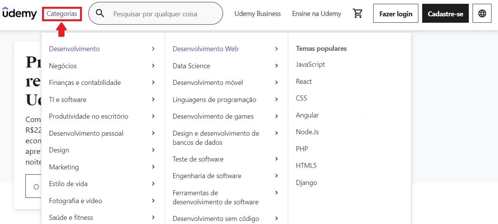The height and width of the screenshot is (224, 498).
Task: Click the search magnifier icon
Action: (x=100, y=13)
